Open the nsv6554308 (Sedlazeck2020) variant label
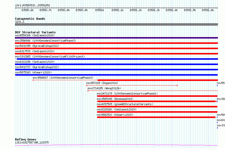Viewport: 225px width, 148px height. pyautogui.click(x=35, y=35)
